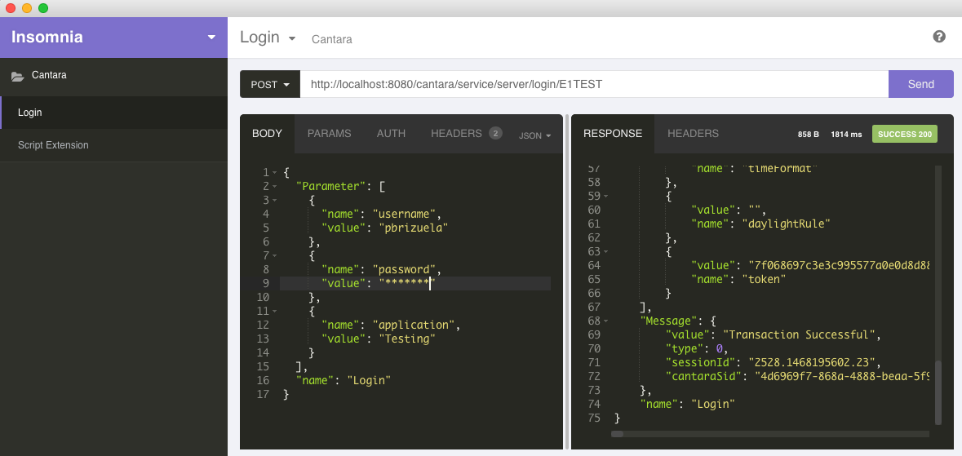The height and width of the screenshot is (456, 962).
Task: Select Login request in sidebar
Action: pos(29,113)
